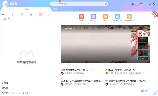Open the small blank tab beside 下载
The height and width of the screenshot is (96, 158).
point(55,9)
